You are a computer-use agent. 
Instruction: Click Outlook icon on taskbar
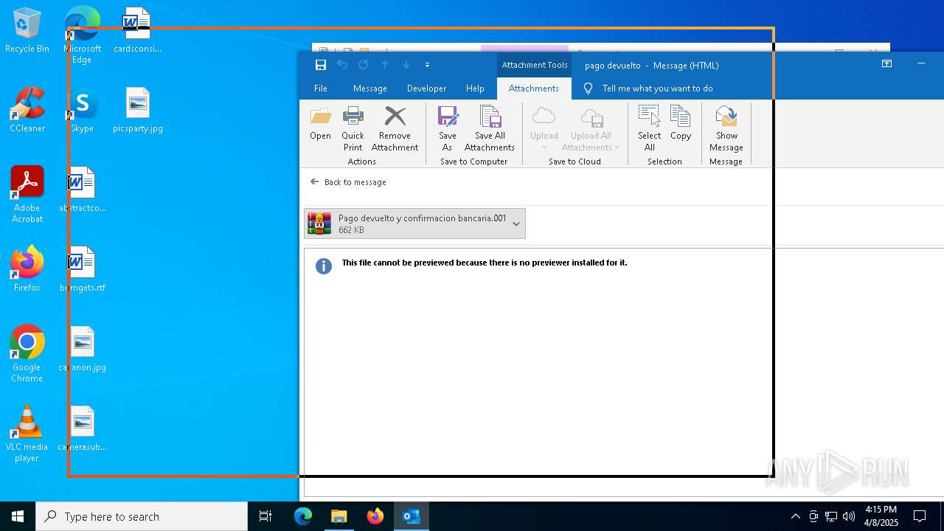(412, 516)
